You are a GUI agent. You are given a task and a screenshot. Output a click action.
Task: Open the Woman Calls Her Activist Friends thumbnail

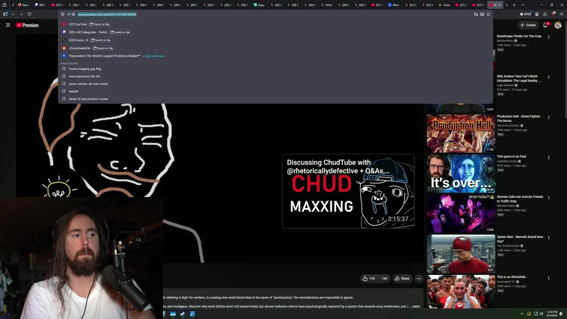tap(461, 214)
